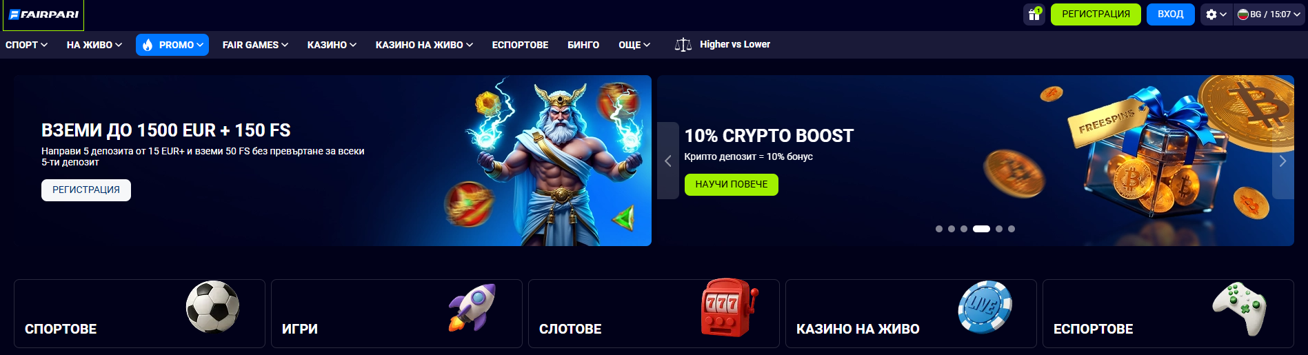This screenshot has width=1308, height=355.
Task: Click the 777 slot machine in СЛОТОВЕ
Action: (728, 307)
